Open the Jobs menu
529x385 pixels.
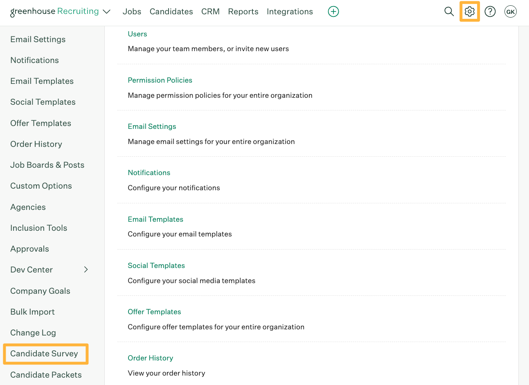(x=132, y=11)
